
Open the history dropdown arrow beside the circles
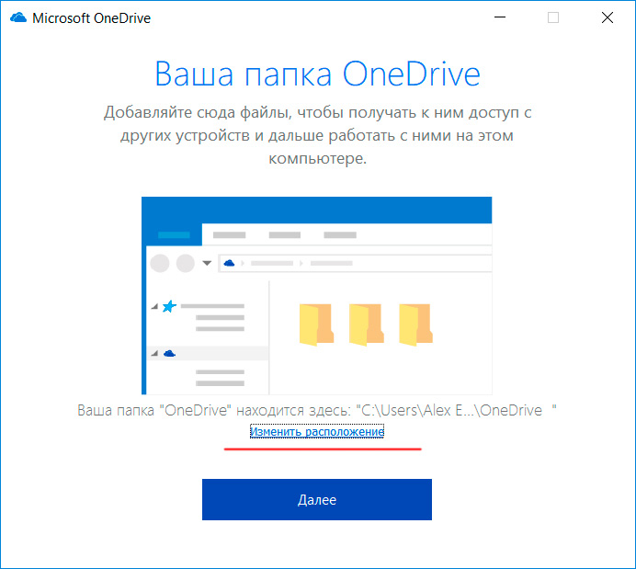coord(207,264)
